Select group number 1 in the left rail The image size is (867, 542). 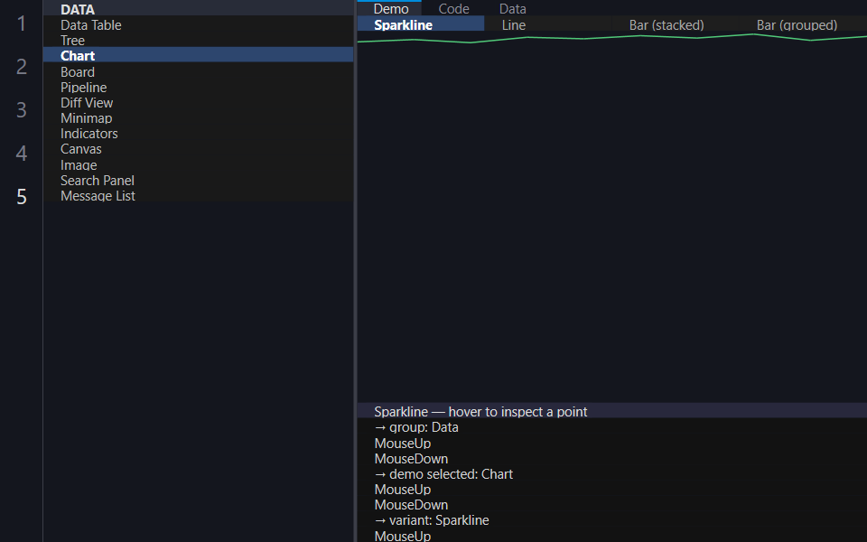[22, 23]
